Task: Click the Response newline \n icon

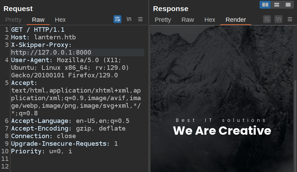Action: click(x=278, y=19)
